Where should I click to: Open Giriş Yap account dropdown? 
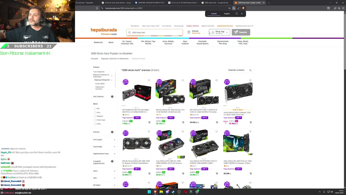(x=219, y=32)
